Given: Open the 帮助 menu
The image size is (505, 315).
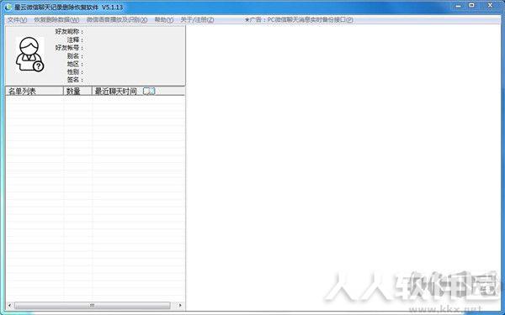Looking at the screenshot, I should pos(164,20).
